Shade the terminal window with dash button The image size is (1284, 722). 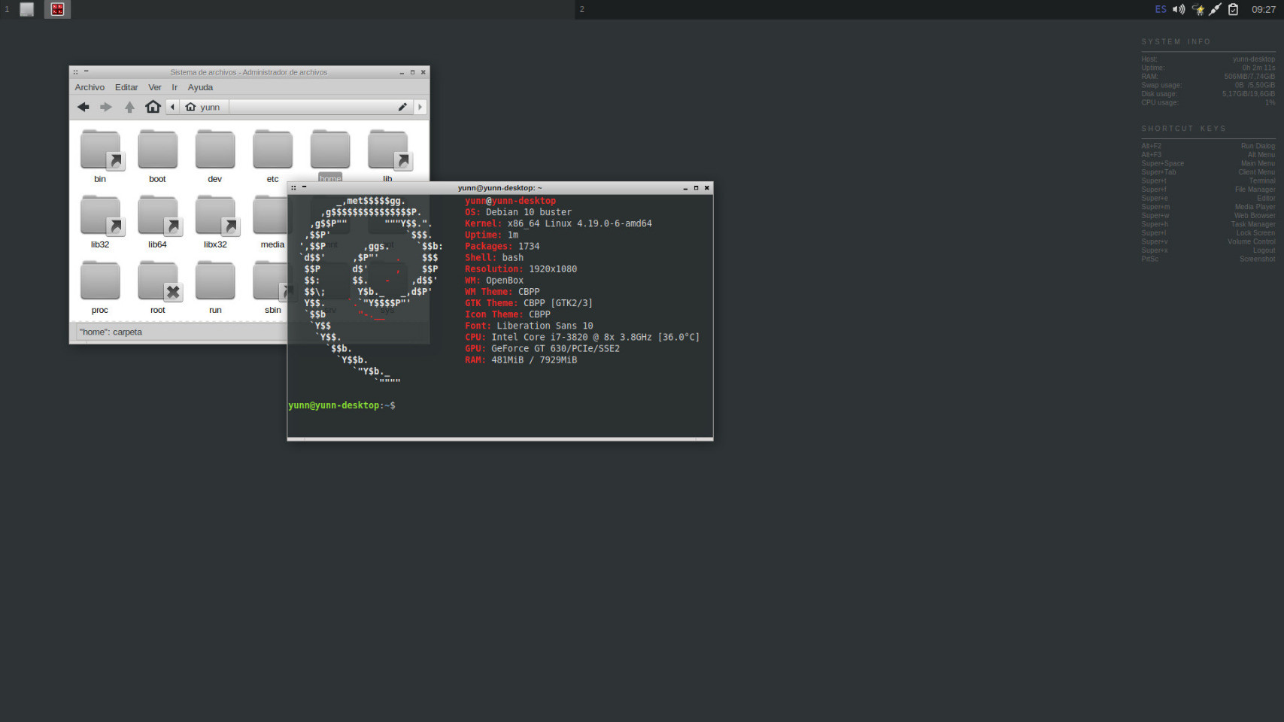[304, 187]
